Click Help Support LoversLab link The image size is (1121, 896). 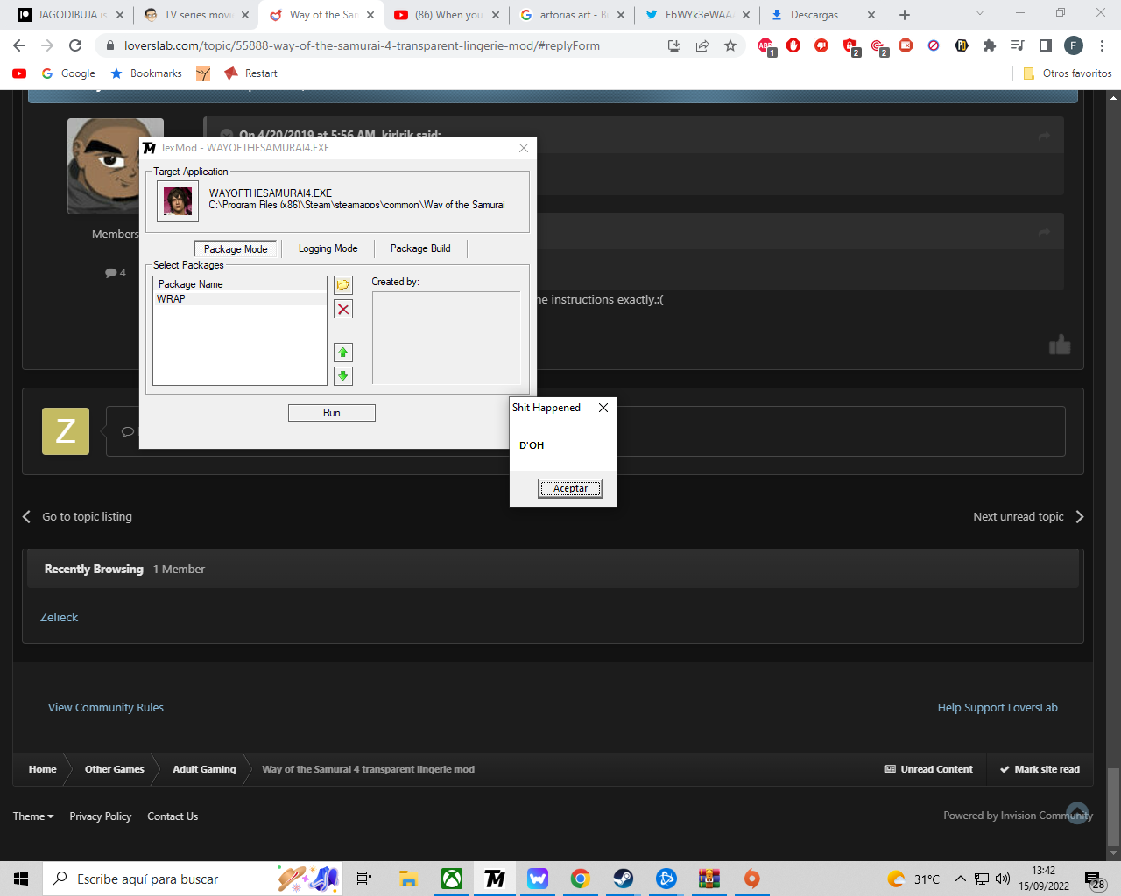click(998, 707)
